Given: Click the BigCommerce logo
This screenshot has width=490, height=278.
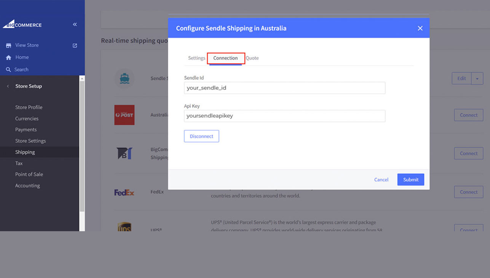Looking at the screenshot, I should click(22, 25).
